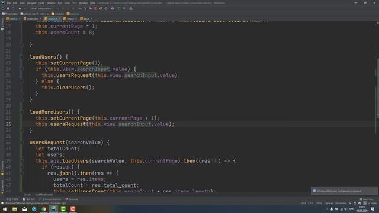Open the Terminal tool window
379x213 pixels.
tap(72, 199)
